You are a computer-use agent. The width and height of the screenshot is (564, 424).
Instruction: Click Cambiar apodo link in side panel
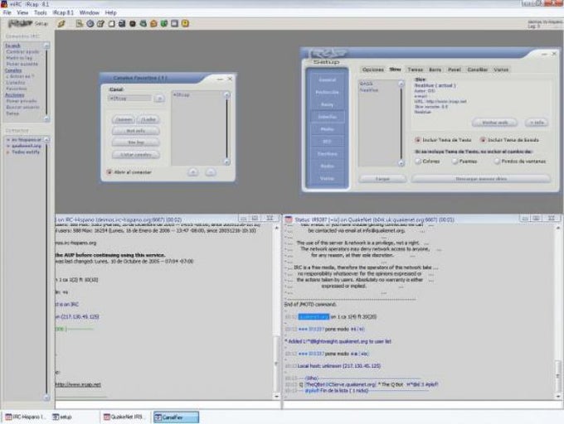[x=22, y=51]
